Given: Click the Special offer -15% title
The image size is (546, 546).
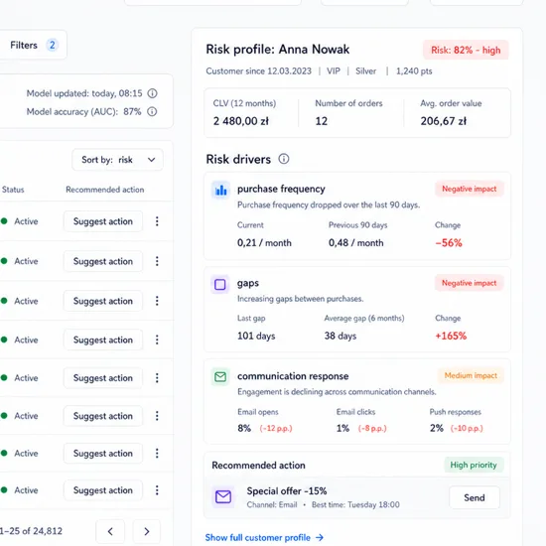Looking at the screenshot, I should point(287,491).
